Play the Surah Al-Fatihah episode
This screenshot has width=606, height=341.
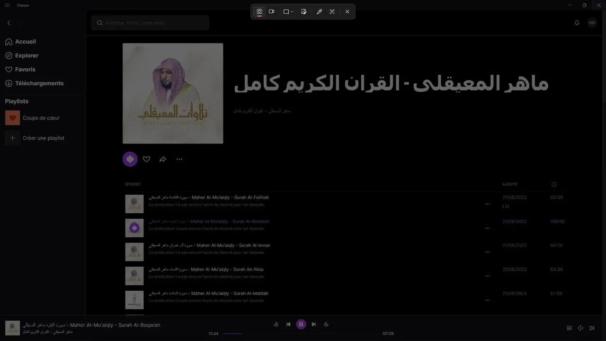point(209,197)
